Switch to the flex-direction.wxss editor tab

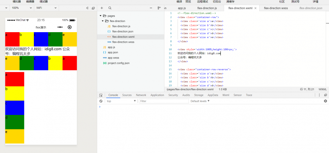pyautogui.click(x=276, y=8)
